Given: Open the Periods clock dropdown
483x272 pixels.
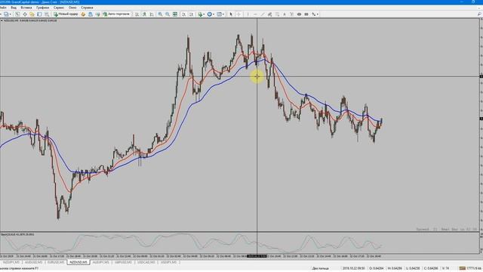Looking at the screenshot, I should [211, 14].
